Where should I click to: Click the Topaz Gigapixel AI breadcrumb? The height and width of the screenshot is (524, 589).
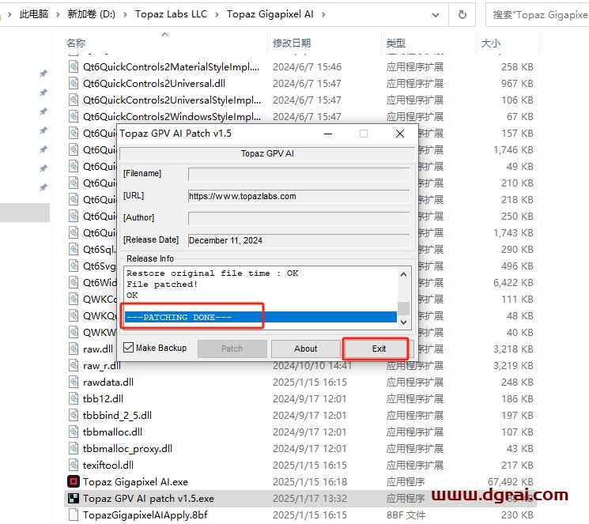point(270,14)
